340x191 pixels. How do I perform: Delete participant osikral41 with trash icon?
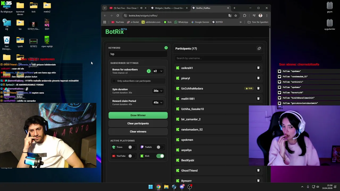[258, 68]
